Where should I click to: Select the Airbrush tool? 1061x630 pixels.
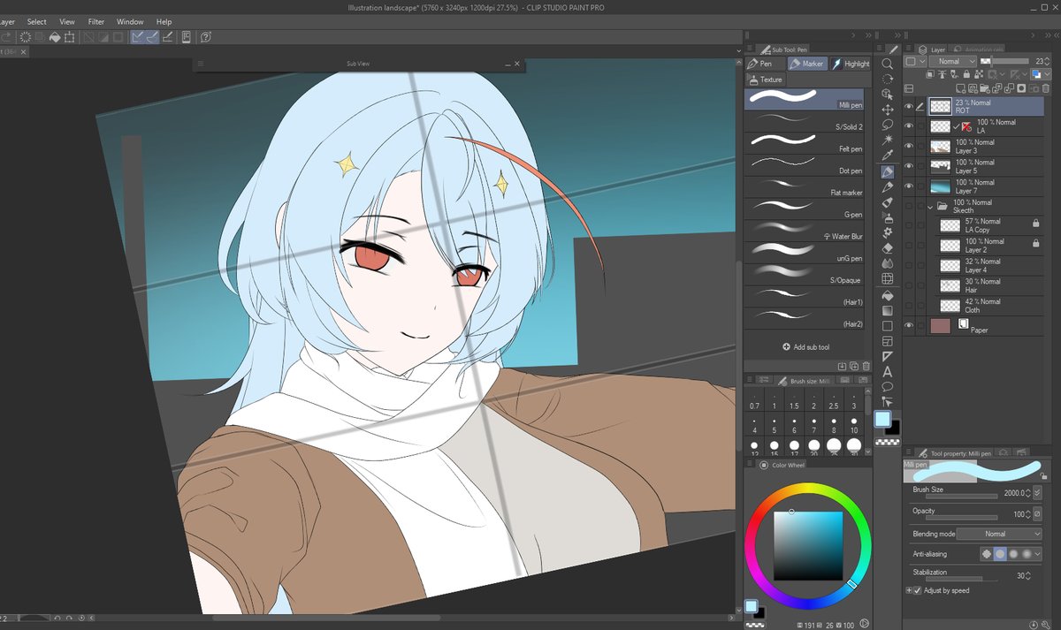click(x=887, y=219)
